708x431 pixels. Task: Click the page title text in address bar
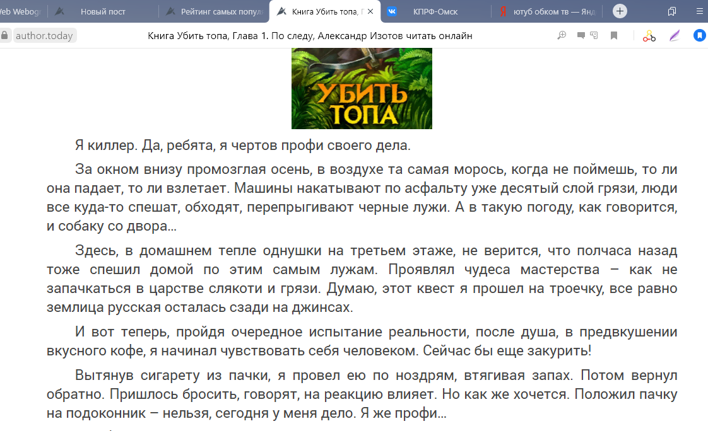[x=309, y=36]
